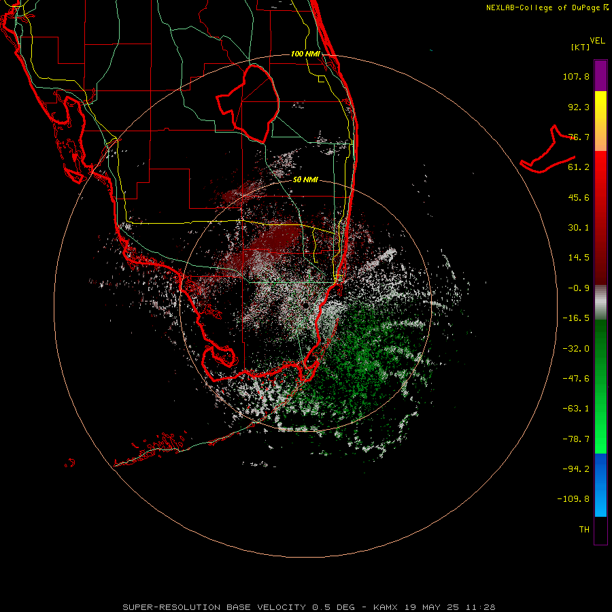Pick the blue segment of the velocity color bar
The width and height of the screenshot is (612, 612).
click(x=600, y=485)
